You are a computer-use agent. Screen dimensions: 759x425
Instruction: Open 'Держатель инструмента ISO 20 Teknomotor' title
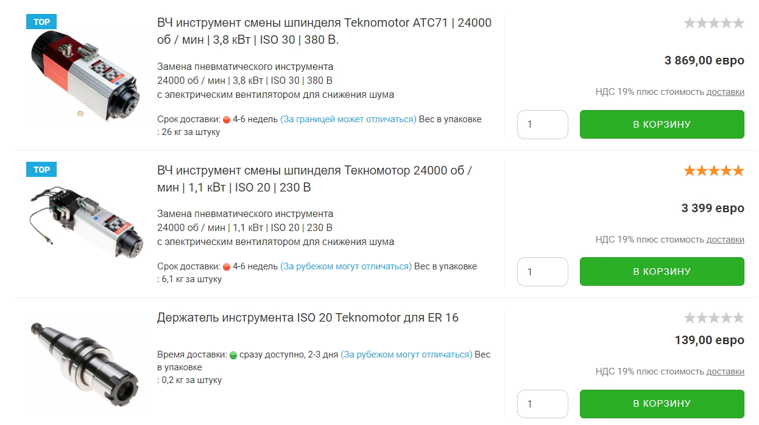pyautogui.click(x=308, y=317)
